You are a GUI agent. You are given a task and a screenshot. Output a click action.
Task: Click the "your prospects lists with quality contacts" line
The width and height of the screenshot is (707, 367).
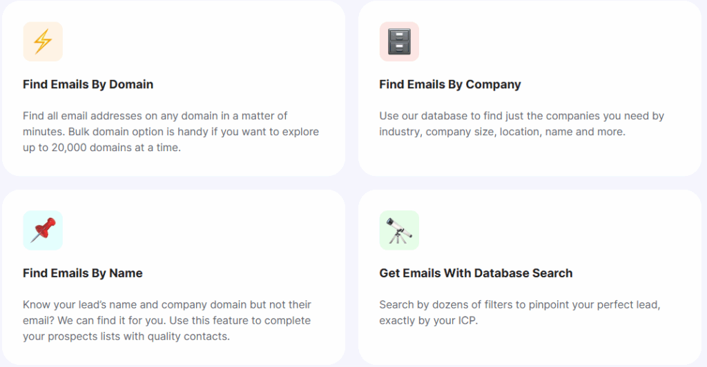[126, 337]
